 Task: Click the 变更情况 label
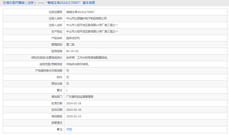tap(57, 123)
